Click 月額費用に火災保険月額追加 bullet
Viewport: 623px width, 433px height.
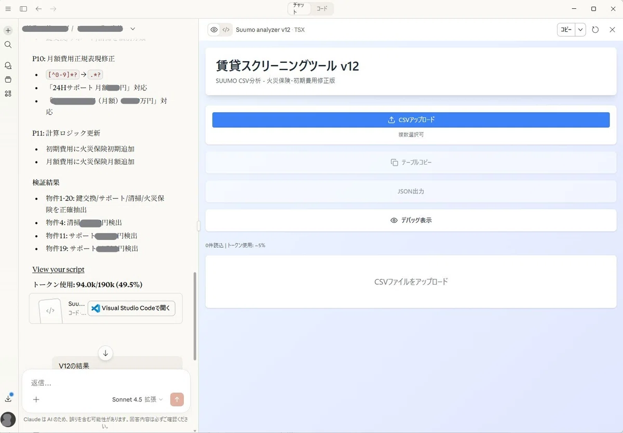tap(90, 161)
